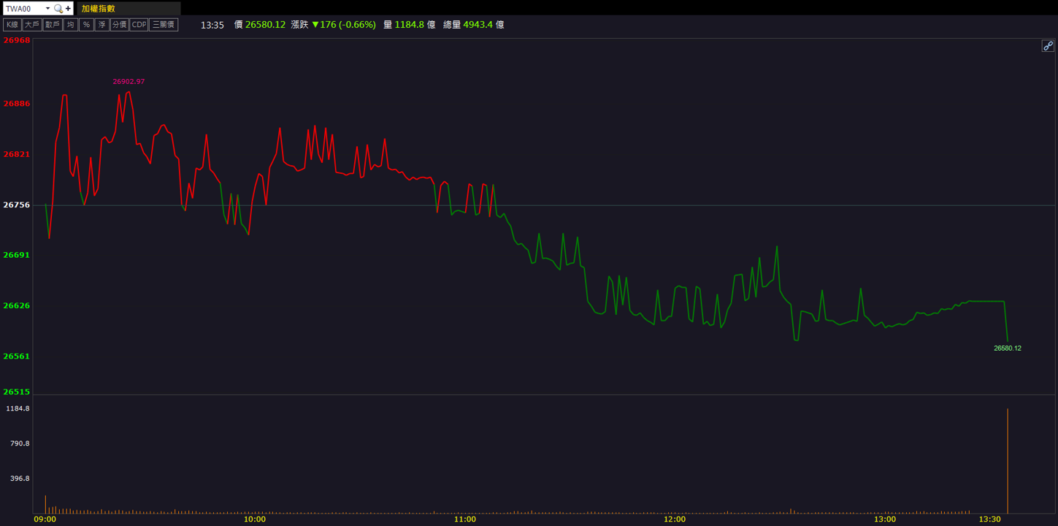
Task: Click the price value 26580.12 in header
Action: (265, 25)
